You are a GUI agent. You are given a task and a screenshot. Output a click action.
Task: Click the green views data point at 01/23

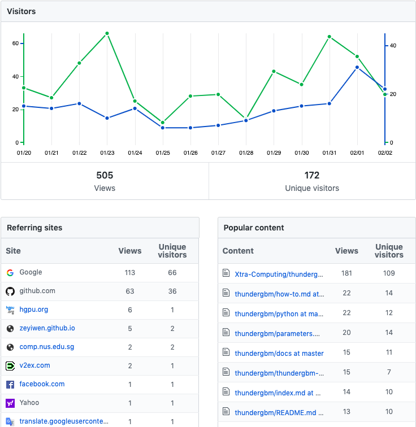click(x=107, y=33)
